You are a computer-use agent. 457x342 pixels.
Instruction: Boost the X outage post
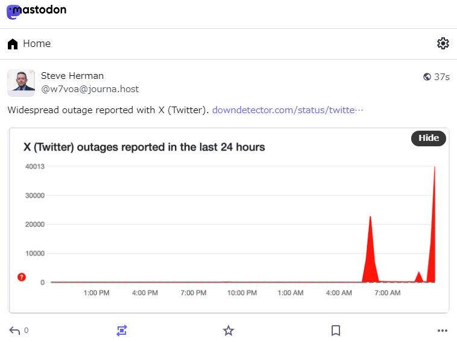click(122, 330)
